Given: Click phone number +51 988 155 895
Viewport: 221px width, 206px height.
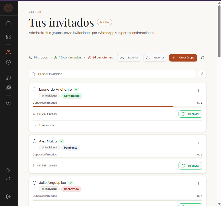Looking at the screenshot, I should click(x=47, y=166).
